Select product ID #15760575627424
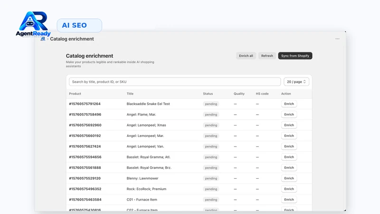The image size is (380, 214). point(85,146)
